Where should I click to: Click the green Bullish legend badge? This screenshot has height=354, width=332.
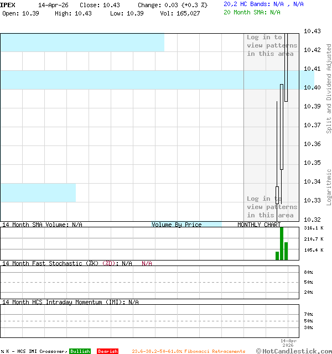pos(80,351)
